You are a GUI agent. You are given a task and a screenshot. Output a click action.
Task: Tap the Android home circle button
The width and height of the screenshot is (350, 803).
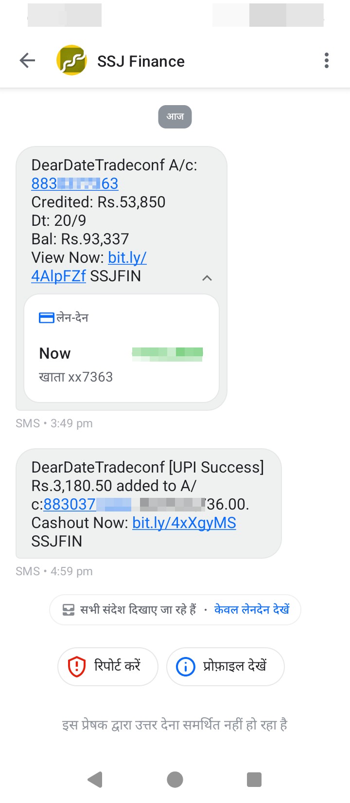pos(175,779)
